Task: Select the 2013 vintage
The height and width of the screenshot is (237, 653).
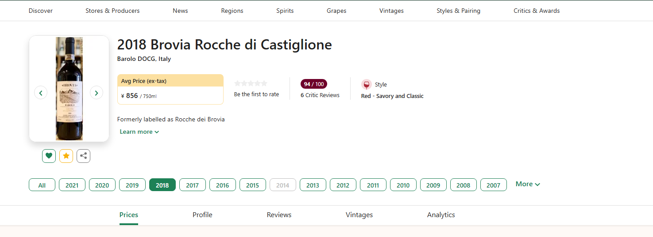Action: [x=313, y=185]
